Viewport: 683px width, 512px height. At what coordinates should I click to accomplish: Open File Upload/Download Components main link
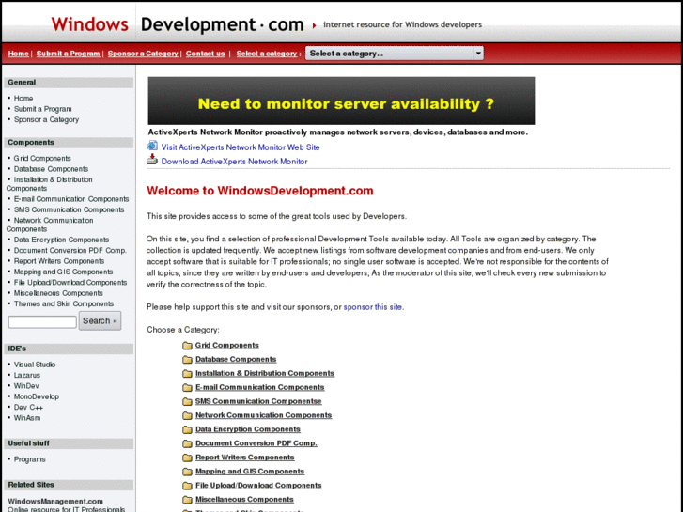tap(258, 485)
